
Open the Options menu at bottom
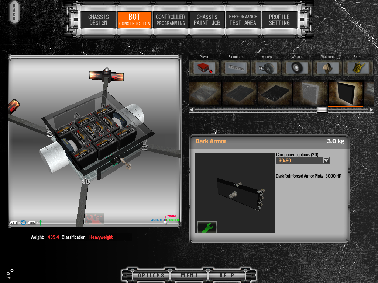151,276
